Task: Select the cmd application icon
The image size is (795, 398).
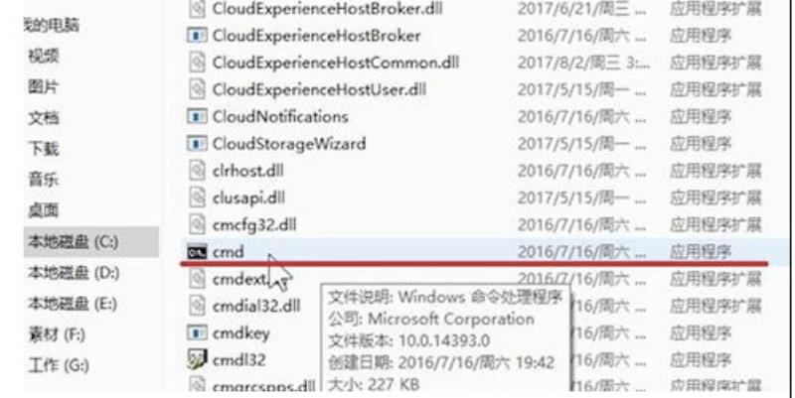Action: point(197,252)
